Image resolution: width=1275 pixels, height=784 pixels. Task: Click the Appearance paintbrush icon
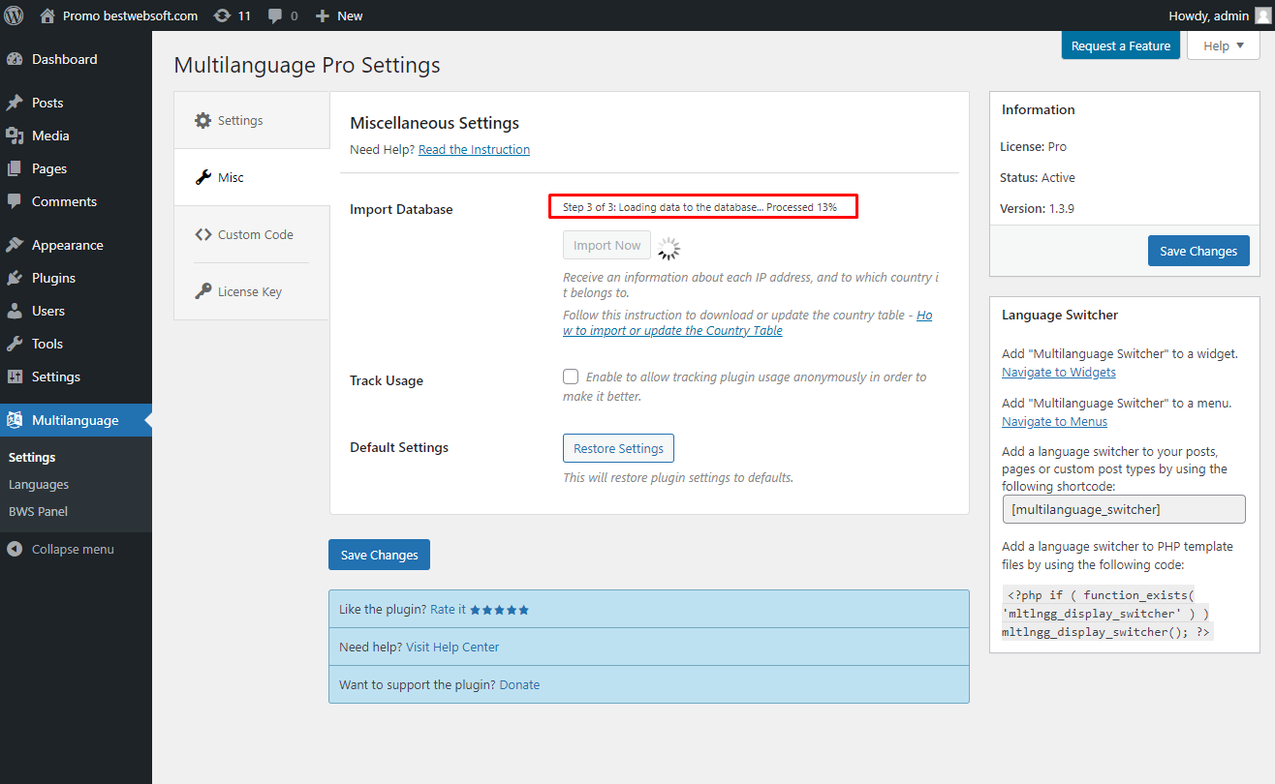click(15, 245)
